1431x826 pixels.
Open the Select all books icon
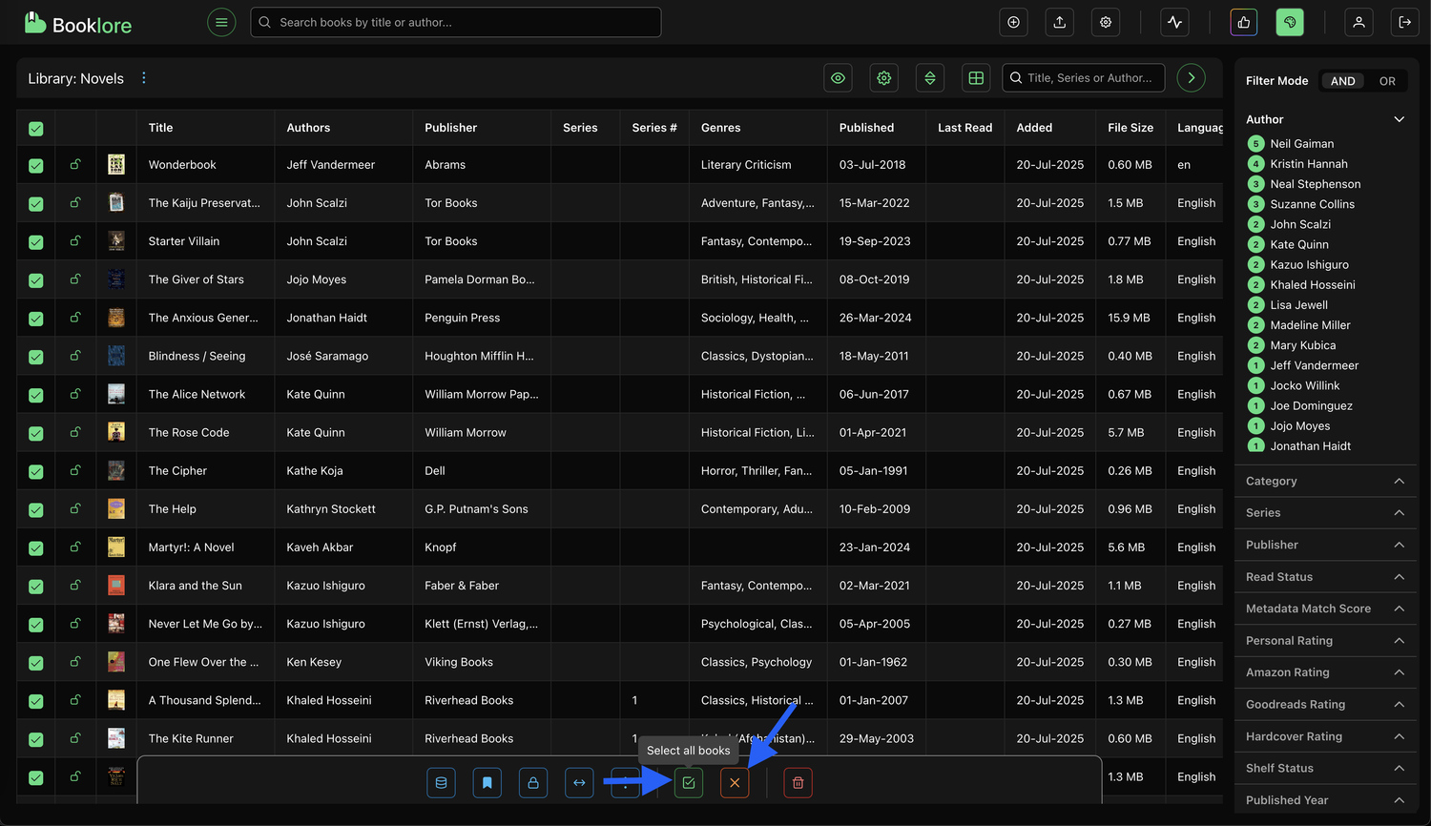click(689, 782)
